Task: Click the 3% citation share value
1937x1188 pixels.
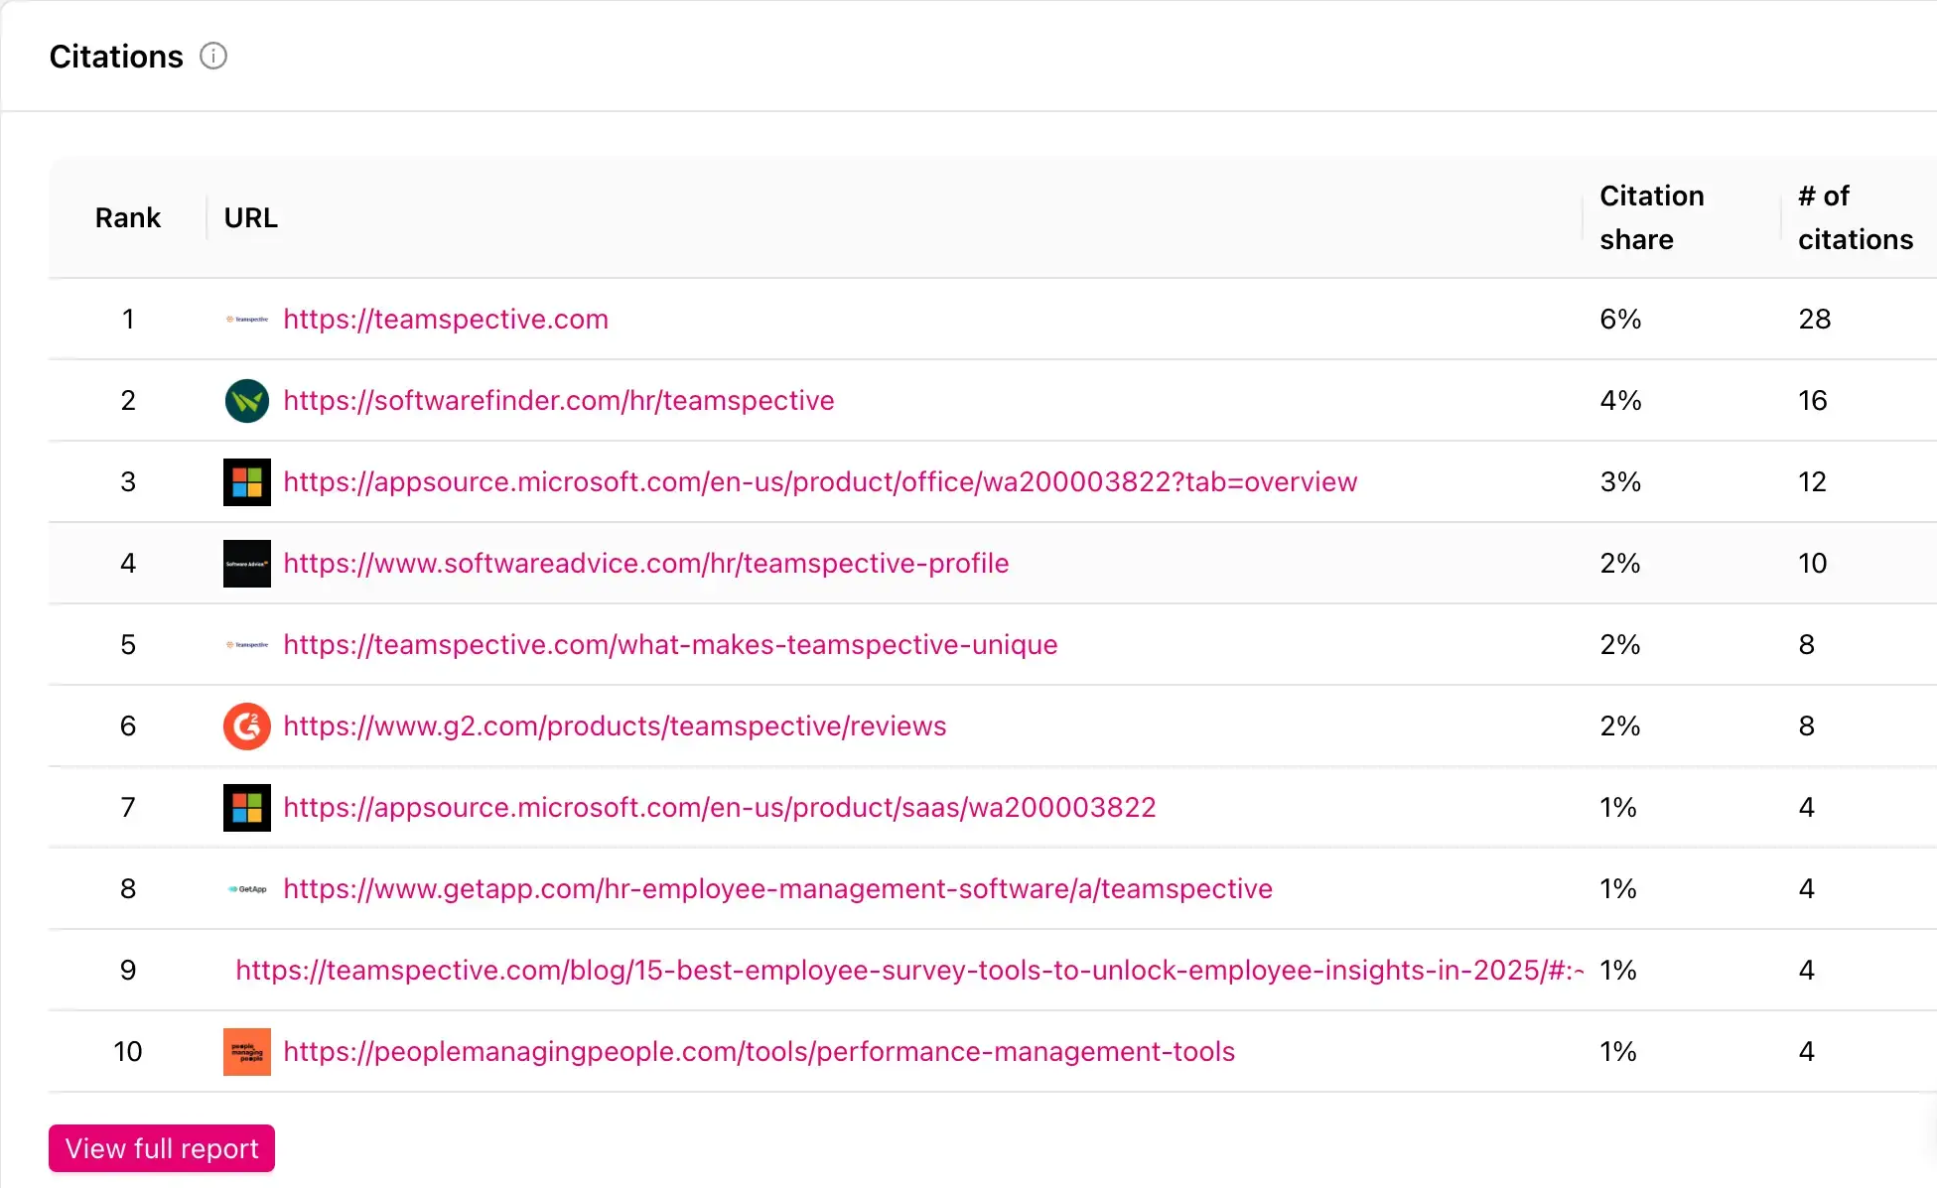Action: [1620, 482]
